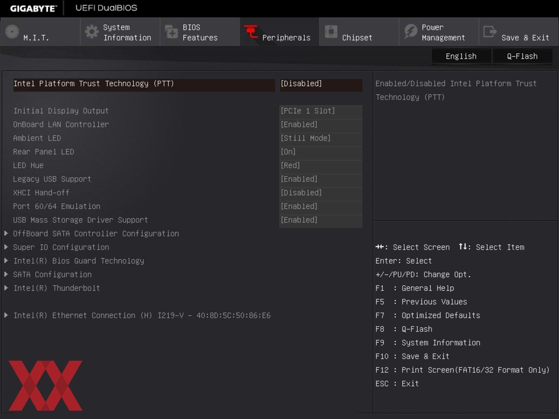Screen dimensions: 559x419
Task: Select Intel Platform Trust Technology (PTT) label
Action: (x=94, y=84)
